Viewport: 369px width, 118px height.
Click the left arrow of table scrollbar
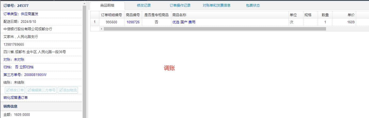[x=101, y=29]
